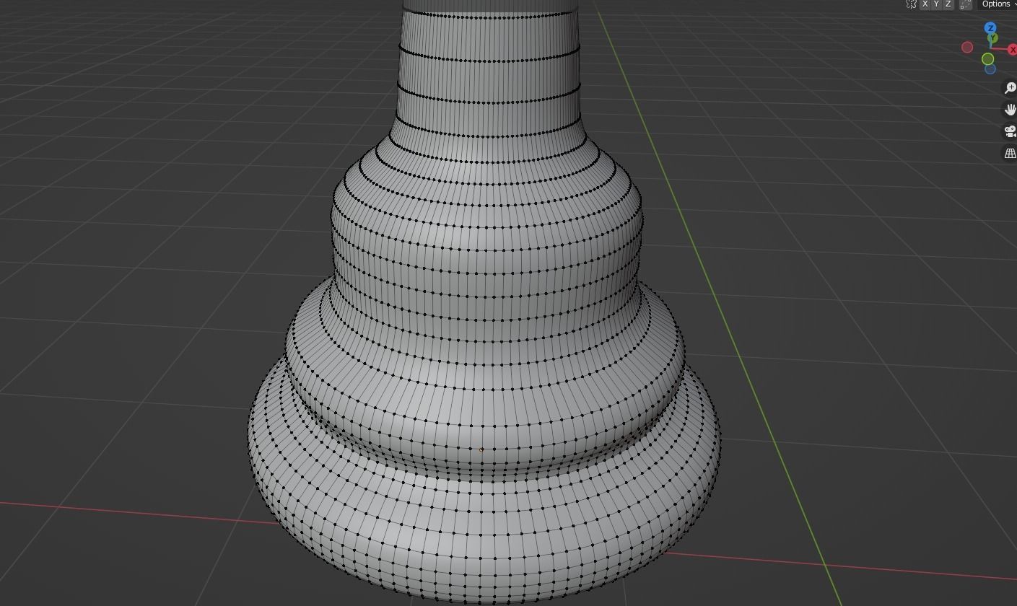Viewport: 1017px width, 606px height.
Task: Enable Y axis mirror toggle
Action: (x=936, y=4)
